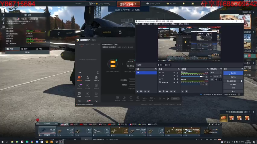Mute the 桌面音频 desktop audio in OBS mixer

(x=204, y=84)
